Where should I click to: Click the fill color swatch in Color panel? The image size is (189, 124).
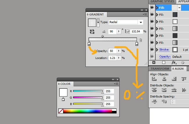tap(63, 92)
